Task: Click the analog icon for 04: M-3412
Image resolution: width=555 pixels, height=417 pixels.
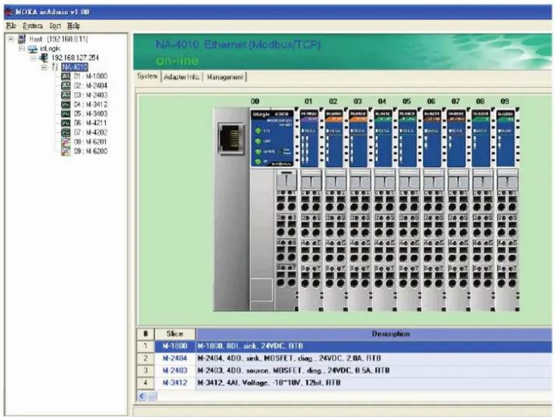Action: click(66, 104)
